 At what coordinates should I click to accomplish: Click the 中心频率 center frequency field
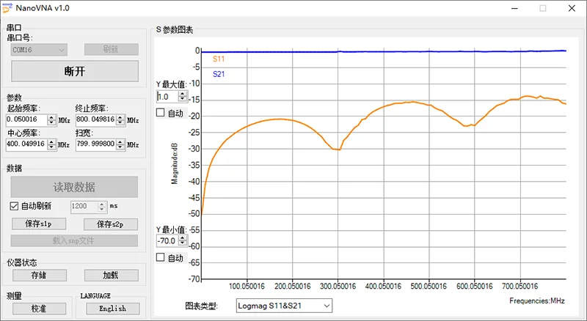click(x=26, y=144)
